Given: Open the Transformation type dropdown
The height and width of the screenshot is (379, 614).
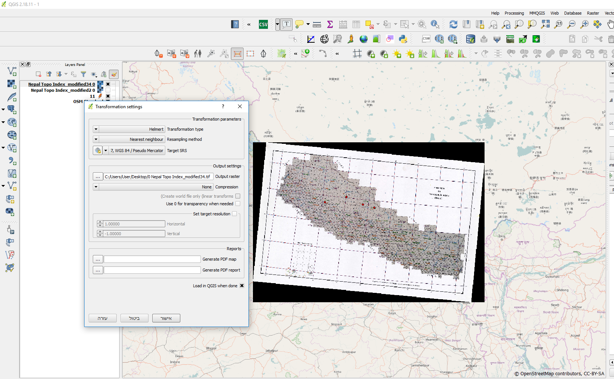Looking at the screenshot, I should point(129,129).
